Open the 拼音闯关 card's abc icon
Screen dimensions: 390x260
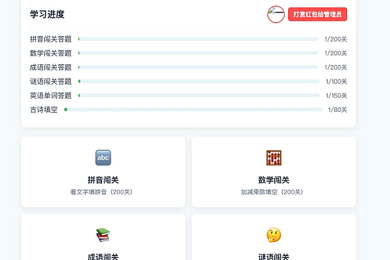(103, 157)
